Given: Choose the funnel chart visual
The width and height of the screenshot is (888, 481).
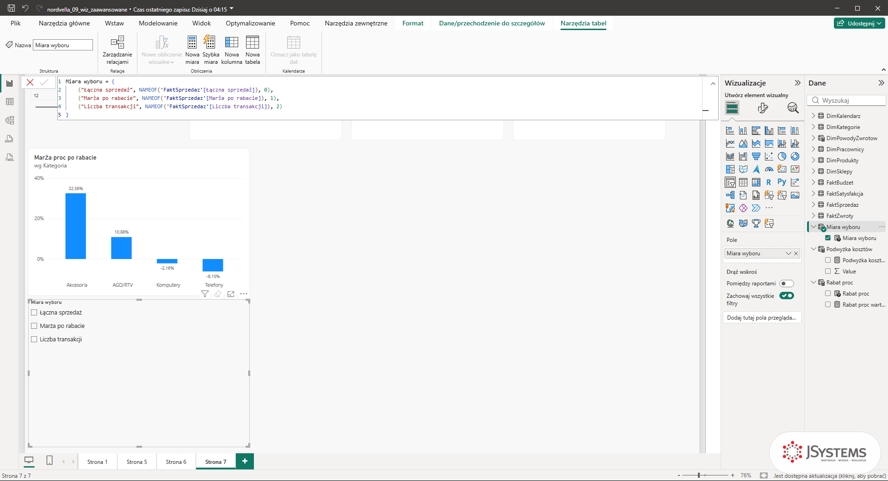Looking at the screenshot, I should (x=756, y=156).
